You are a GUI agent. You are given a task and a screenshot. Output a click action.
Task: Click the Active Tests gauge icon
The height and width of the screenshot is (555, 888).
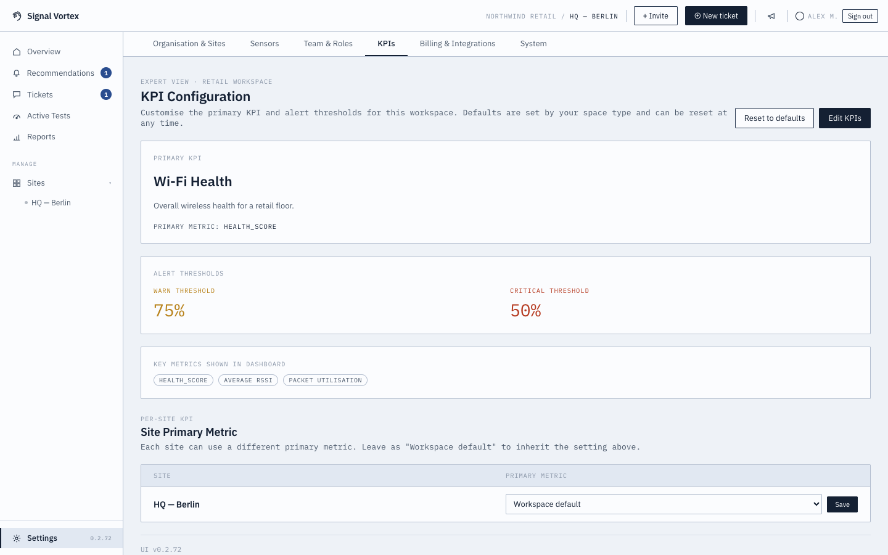click(x=17, y=116)
